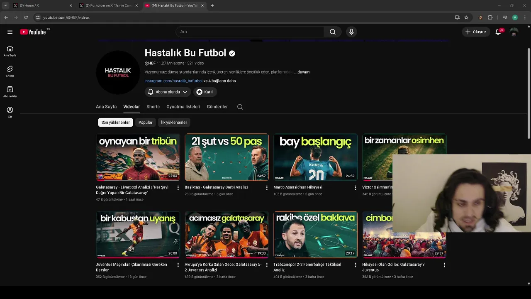Open options menu for Trabzonspor 2-3 Fenerbahçe video
This screenshot has height=299, width=531.
point(356,265)
